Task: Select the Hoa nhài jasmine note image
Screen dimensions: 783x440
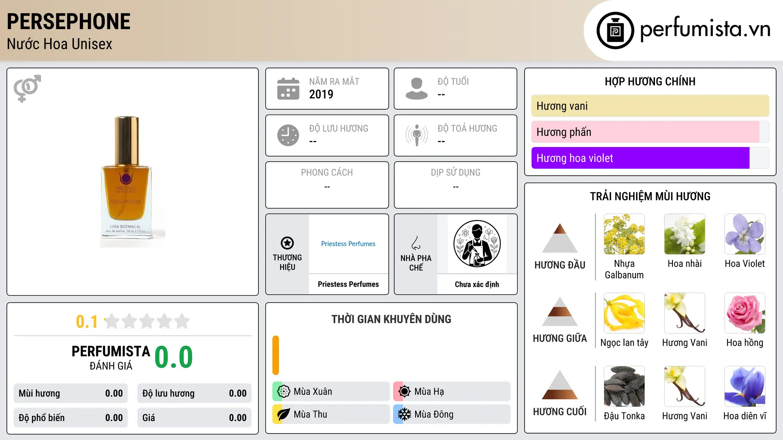Action: tap(685, 234)
